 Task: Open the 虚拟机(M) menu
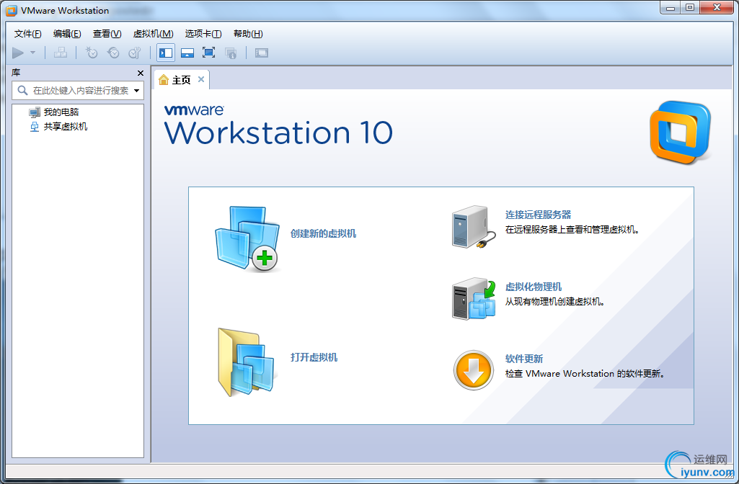tap(153, 33)
